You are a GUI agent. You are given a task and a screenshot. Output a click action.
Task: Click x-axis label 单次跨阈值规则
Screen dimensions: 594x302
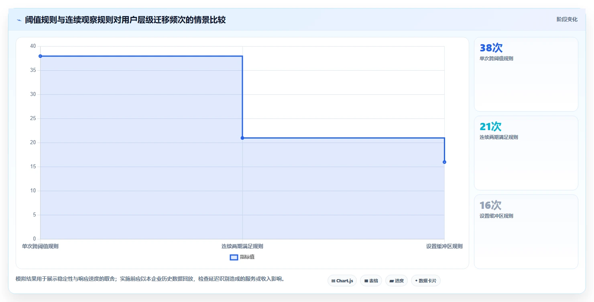tap(40, 246)
